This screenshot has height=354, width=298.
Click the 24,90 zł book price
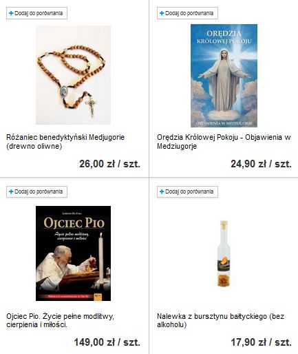(261, 164)
